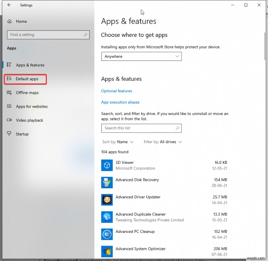
Task: Open the Filter by: All drives dropdown
Action: pos(162,142)
